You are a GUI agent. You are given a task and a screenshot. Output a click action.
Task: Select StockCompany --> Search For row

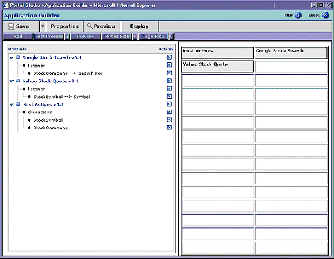[68, 73]
